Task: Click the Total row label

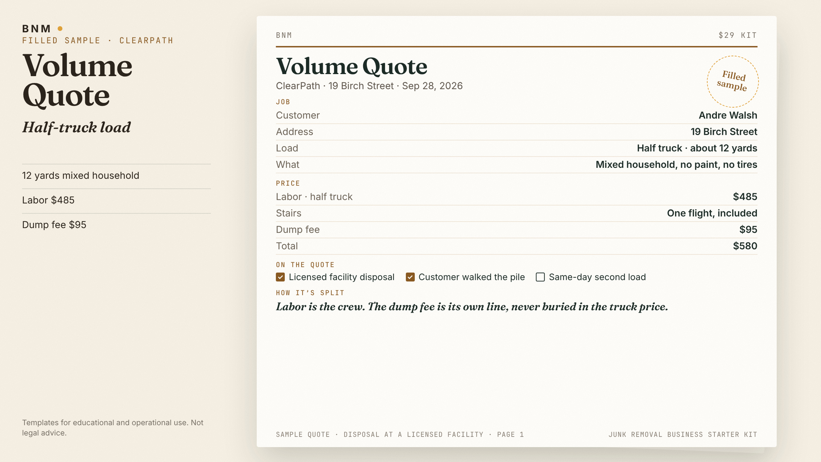Action: (x=287, y=246)
